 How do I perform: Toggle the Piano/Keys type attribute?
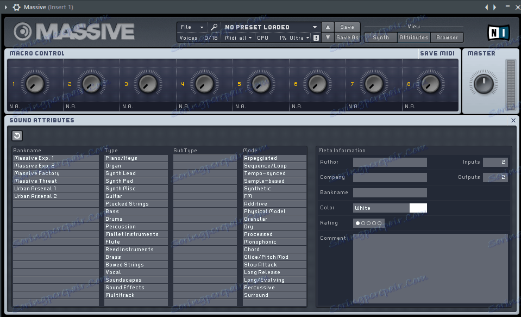click(136, 158)
